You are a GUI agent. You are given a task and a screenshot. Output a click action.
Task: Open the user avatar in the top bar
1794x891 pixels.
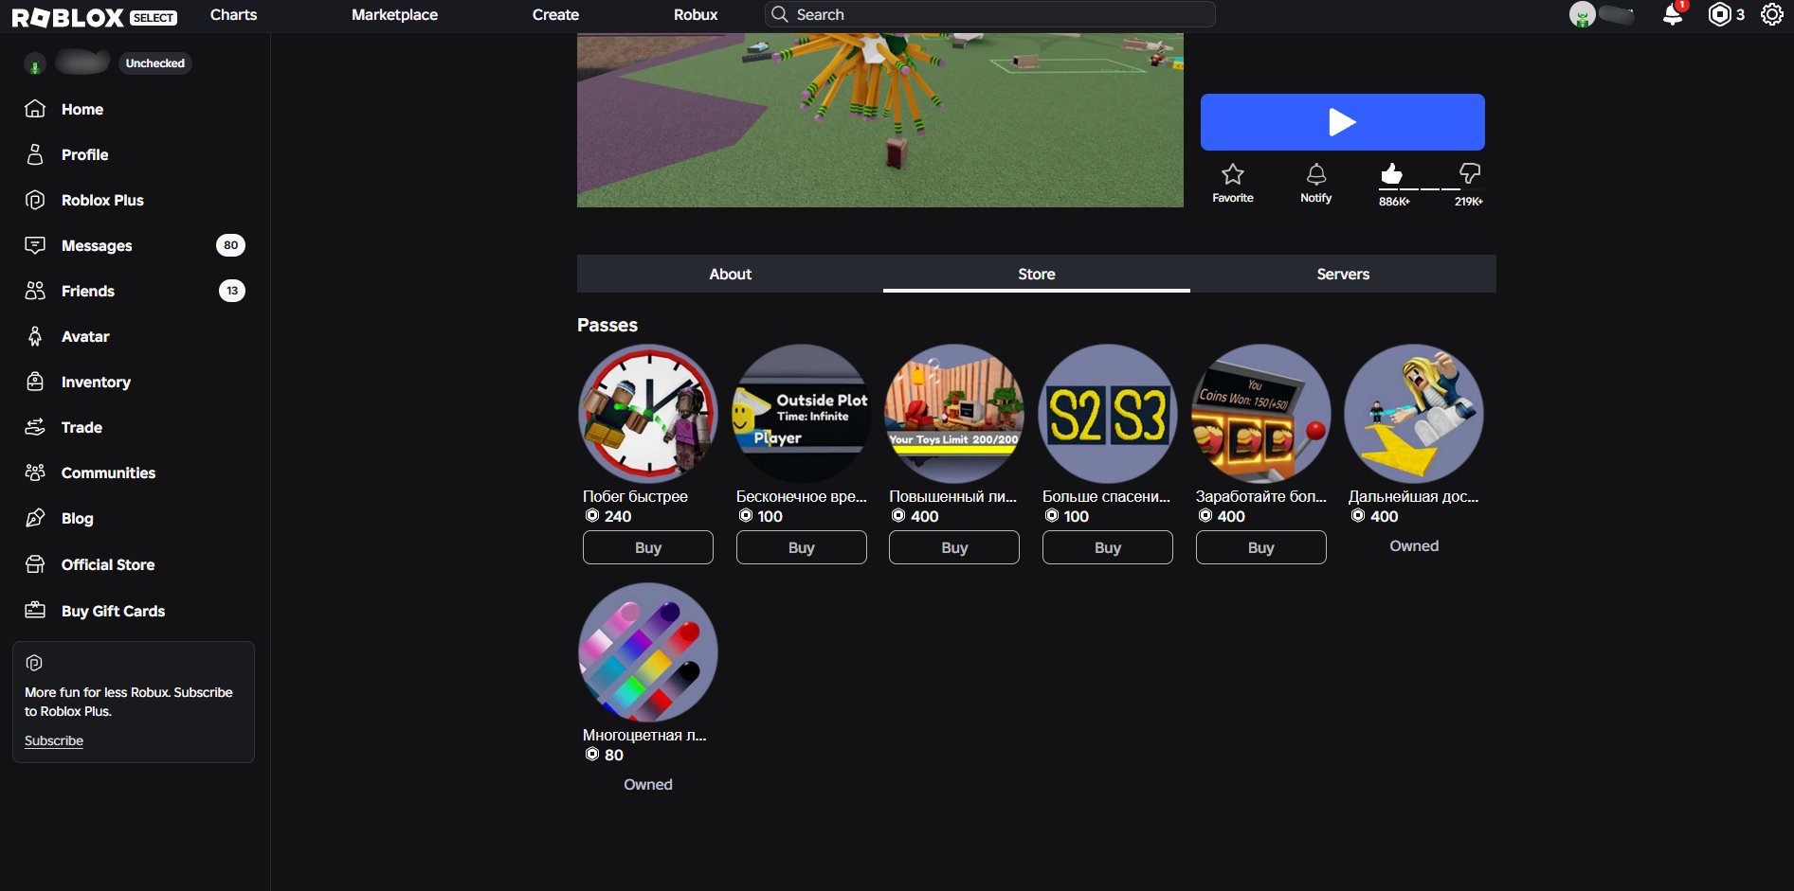[x=1582, y=14]
